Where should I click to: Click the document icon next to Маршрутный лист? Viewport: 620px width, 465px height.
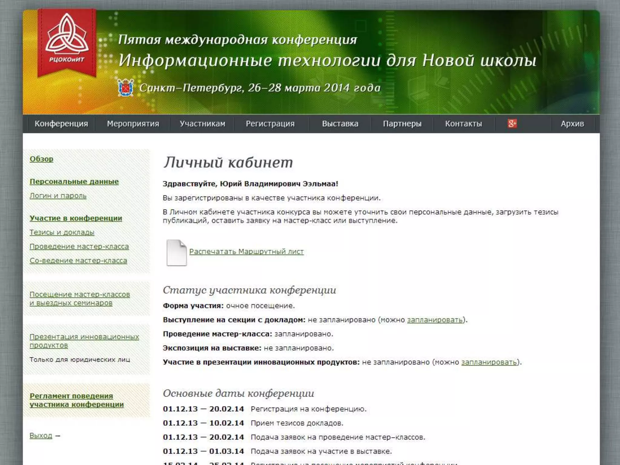[176, 252]
